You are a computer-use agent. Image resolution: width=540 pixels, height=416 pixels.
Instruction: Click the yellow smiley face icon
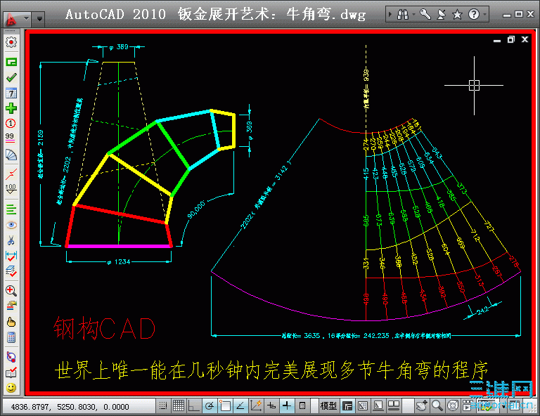pyautogui.click(x=11, y=388)
